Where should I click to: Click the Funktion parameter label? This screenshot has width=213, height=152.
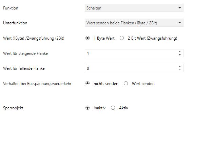pyautogui.click(x=11, y=8)
